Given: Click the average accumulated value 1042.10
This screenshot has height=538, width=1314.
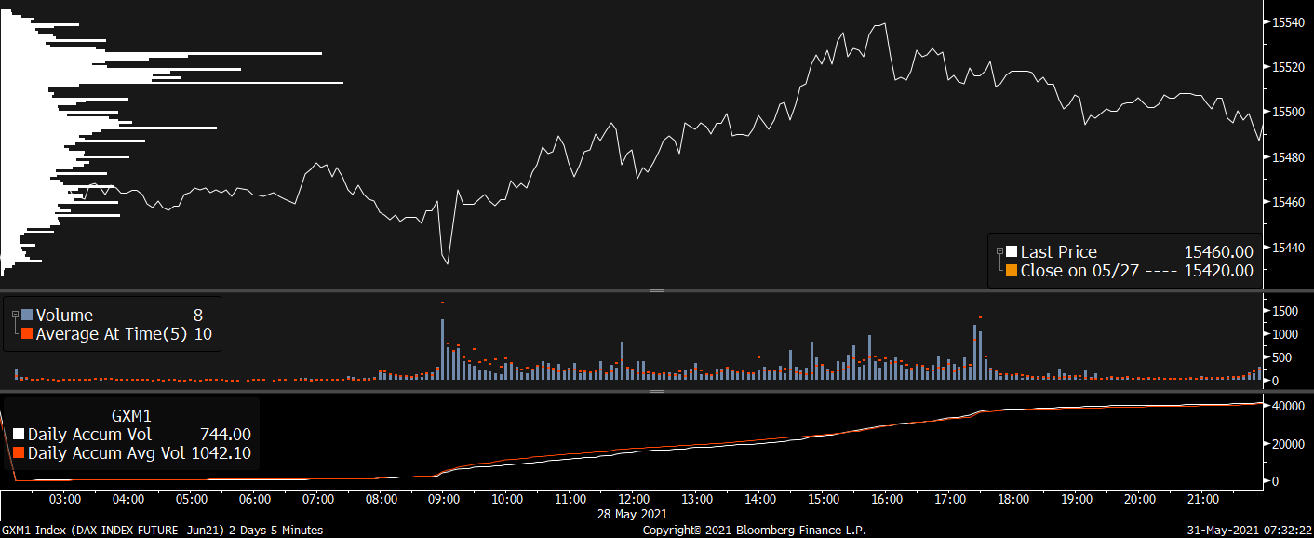Looking at the screenshot, I should 221,453.
